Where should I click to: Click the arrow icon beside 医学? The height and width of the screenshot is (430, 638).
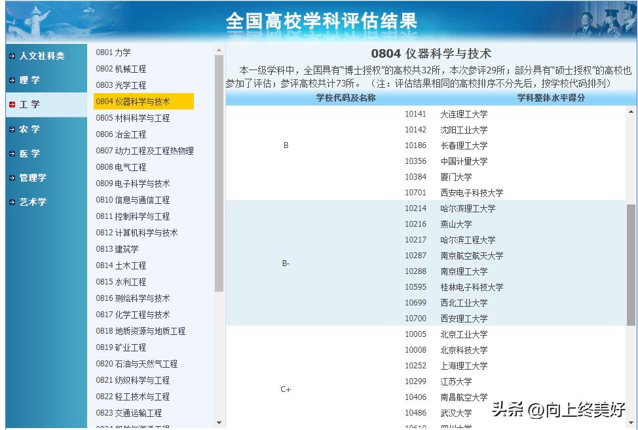tap(11, 153)
